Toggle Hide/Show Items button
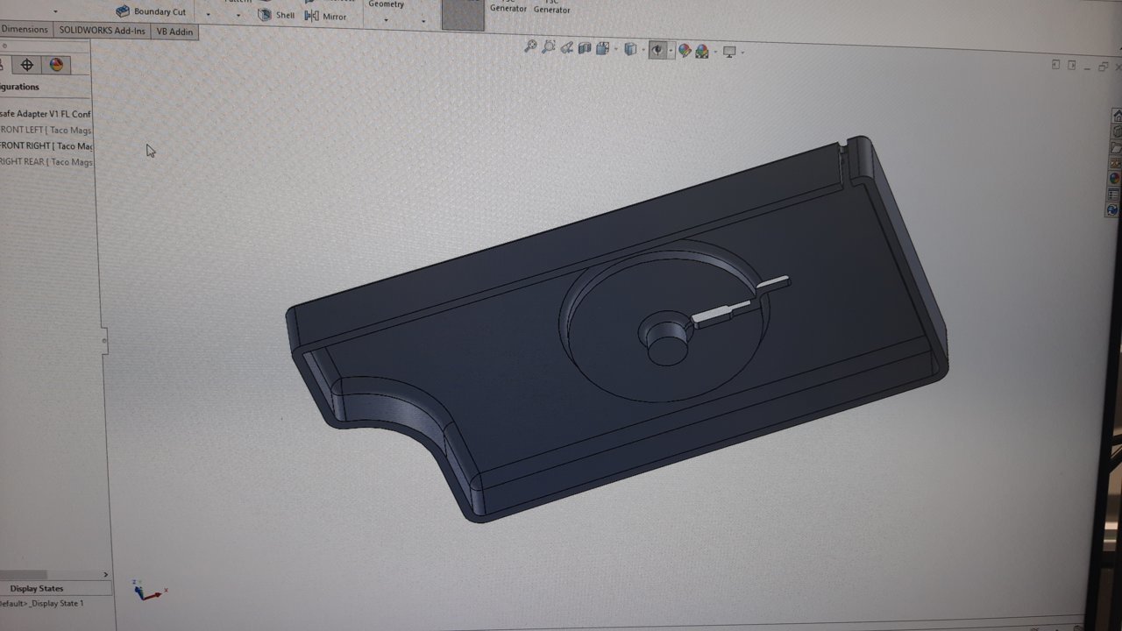 tap(657, 51)
